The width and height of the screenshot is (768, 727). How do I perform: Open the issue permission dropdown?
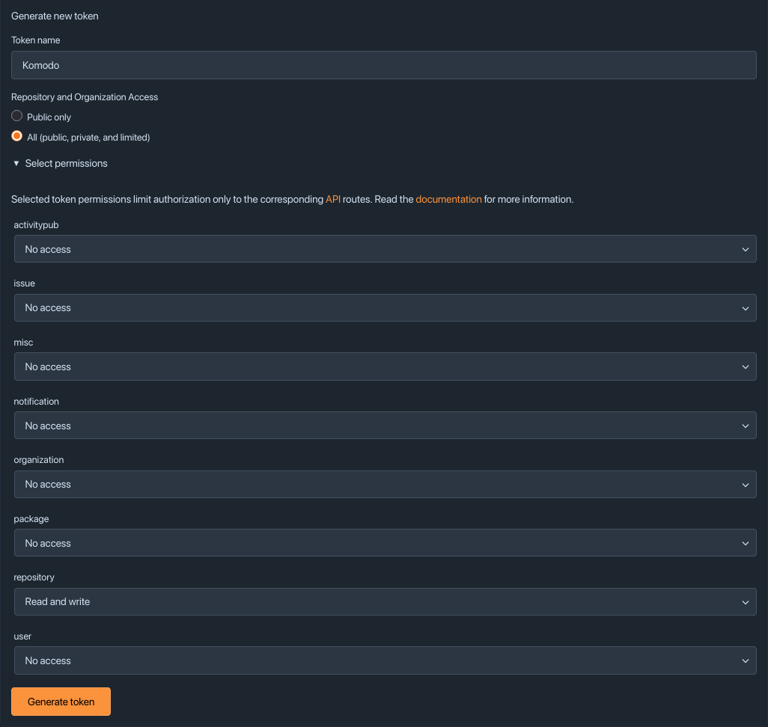tap(385, 308)
